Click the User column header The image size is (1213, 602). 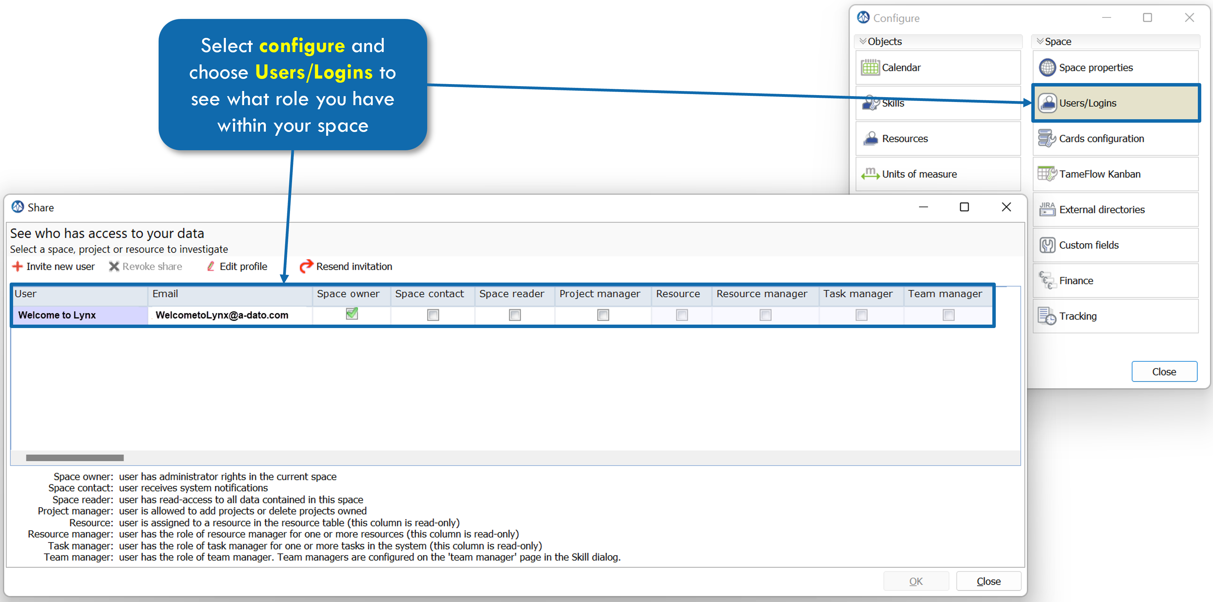coord(80,294)
